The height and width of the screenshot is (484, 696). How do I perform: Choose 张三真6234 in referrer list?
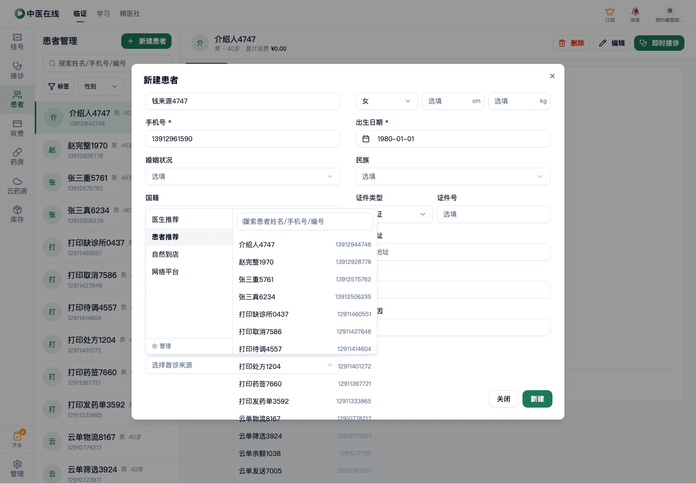pyautogui.click(x=305, y=297)
